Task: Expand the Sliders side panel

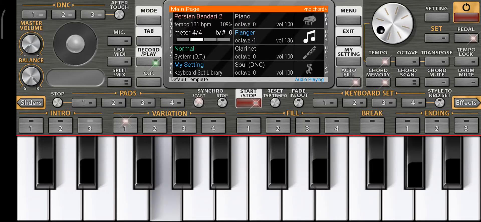Action: [x=31, y=103]
